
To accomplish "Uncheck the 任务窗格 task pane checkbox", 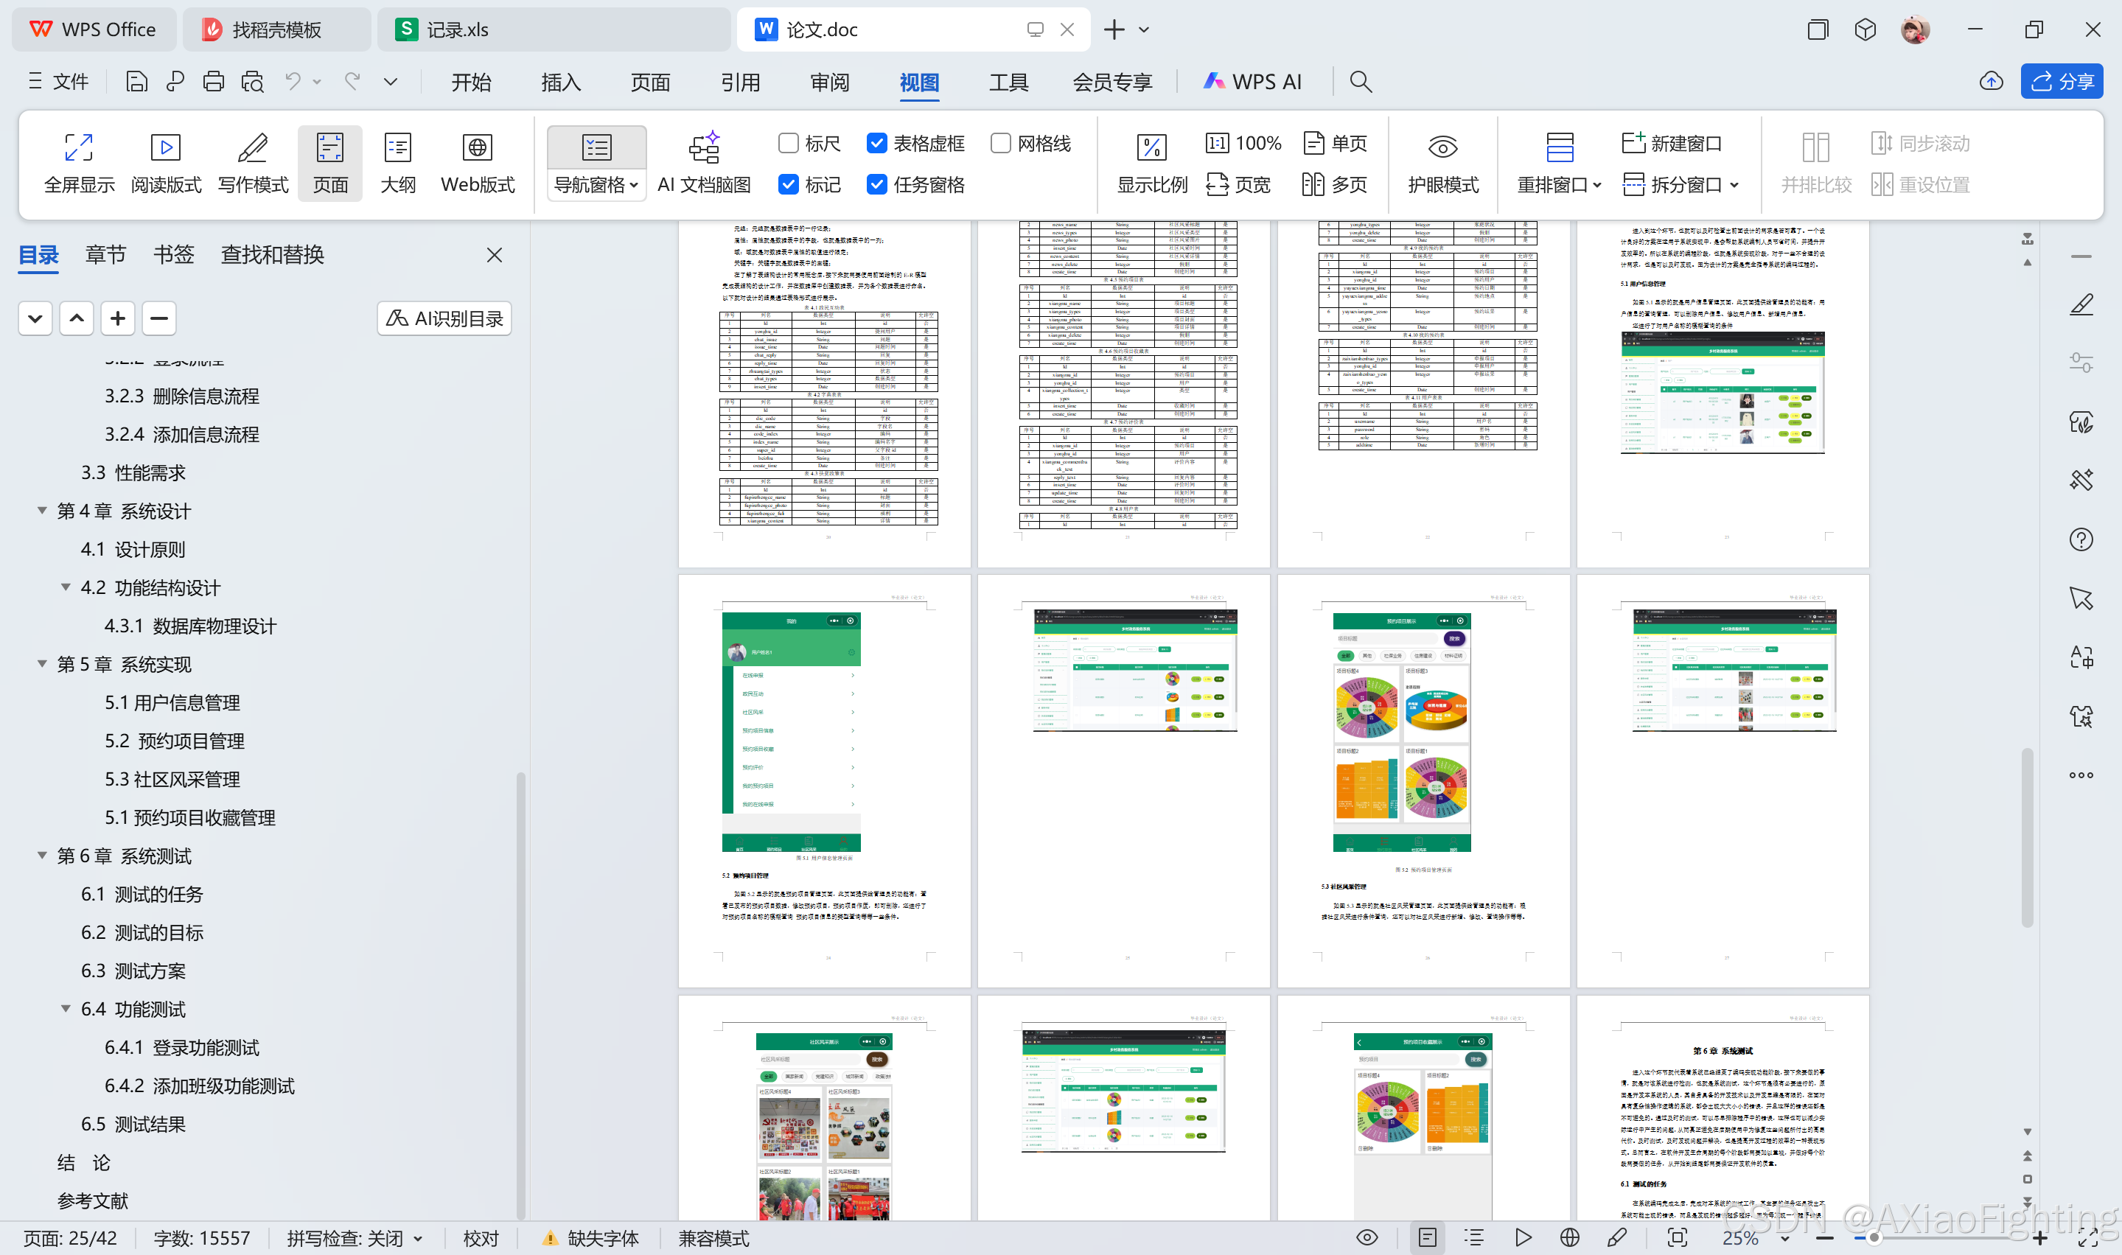I will 877,184.
